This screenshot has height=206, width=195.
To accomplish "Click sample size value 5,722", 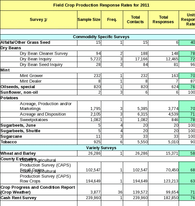I will pyautogui.click(x=95, y=59).
